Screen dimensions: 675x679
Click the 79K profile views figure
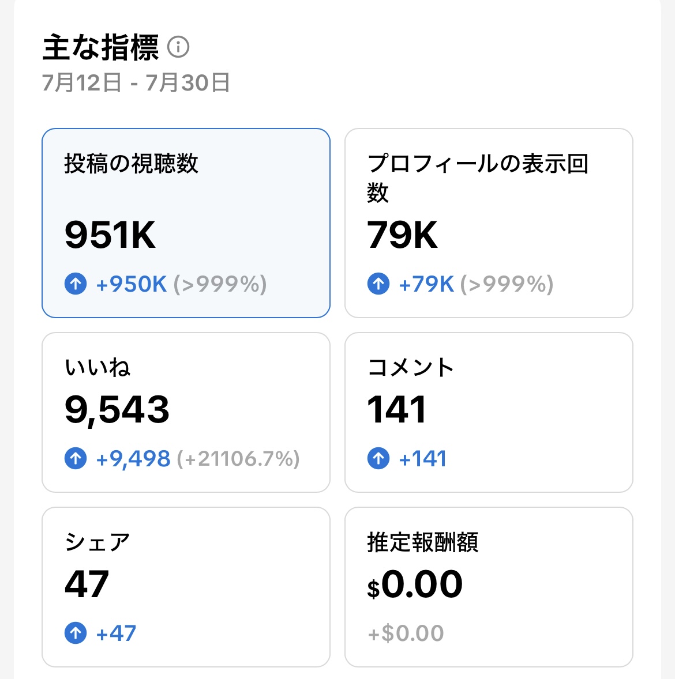point(402,235)
